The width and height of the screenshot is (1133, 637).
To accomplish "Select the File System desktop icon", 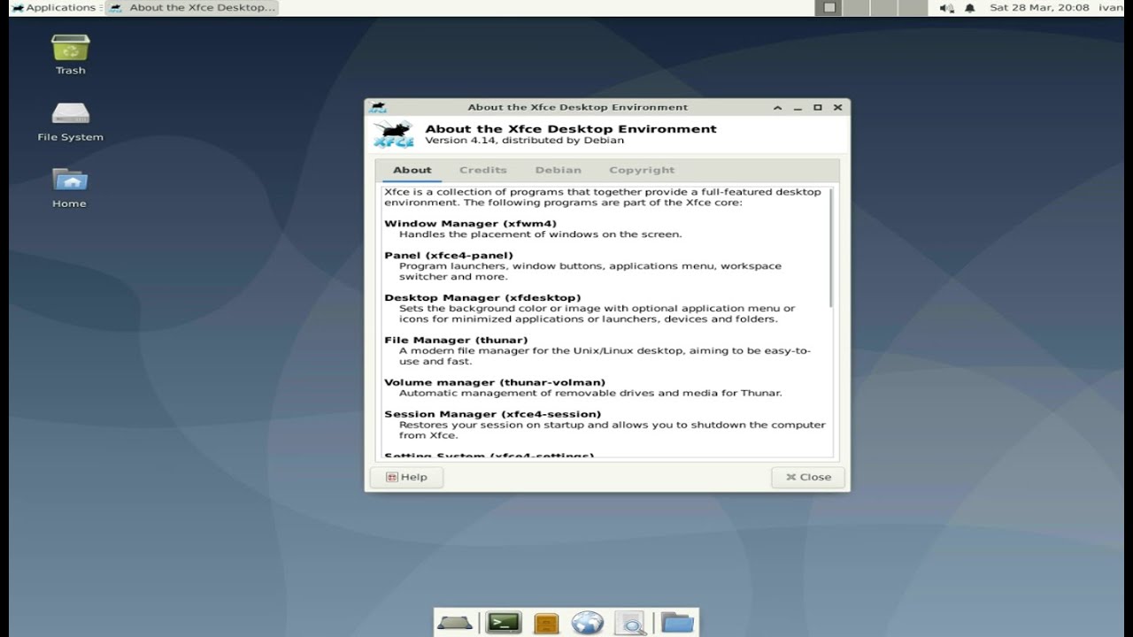I will click(x=71, y=121).
